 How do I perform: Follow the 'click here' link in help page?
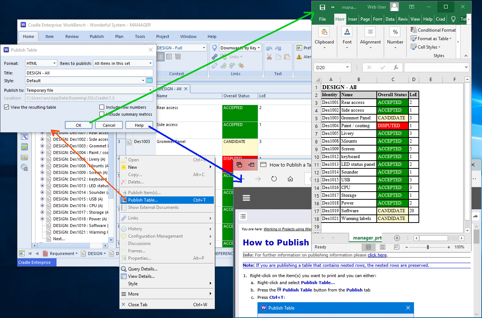(x=377, y=255)
